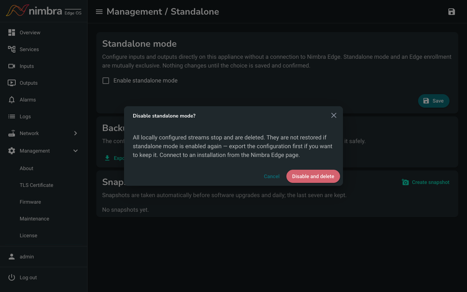Click the Management gear icon
This screenshot has height=292, width=467.
(x=12, y=151)
